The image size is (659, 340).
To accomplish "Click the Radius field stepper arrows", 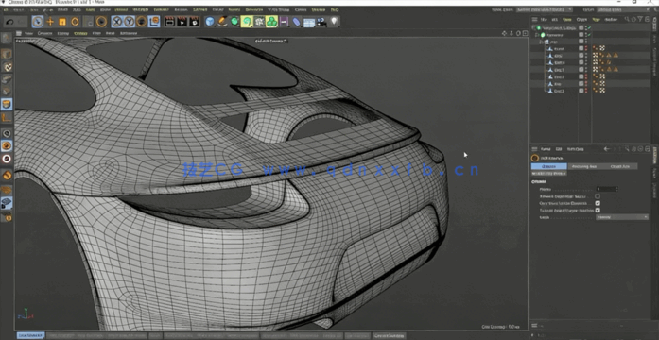I will click(x=616, y=189).
